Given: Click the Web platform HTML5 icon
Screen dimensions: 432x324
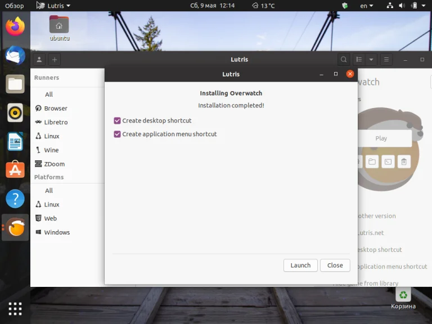Looking at the screenshot, I should point(38,218).
